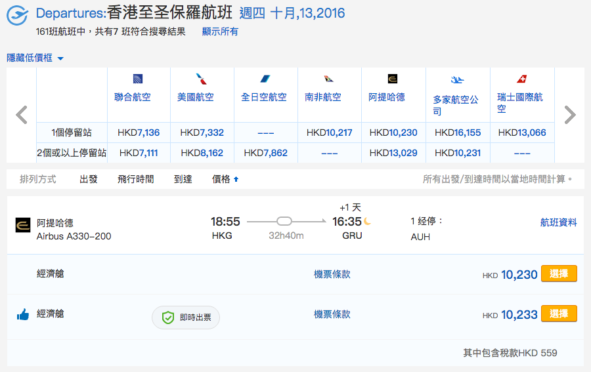Screen dimensions: 591x372
Task: Select the HKD 10,230 economy fare
Action: [x=559, y=274]
